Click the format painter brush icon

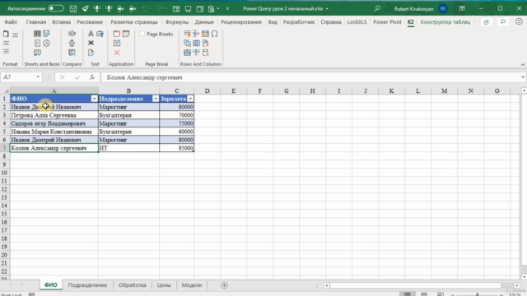pyautogui.click(x=85, y=9)
